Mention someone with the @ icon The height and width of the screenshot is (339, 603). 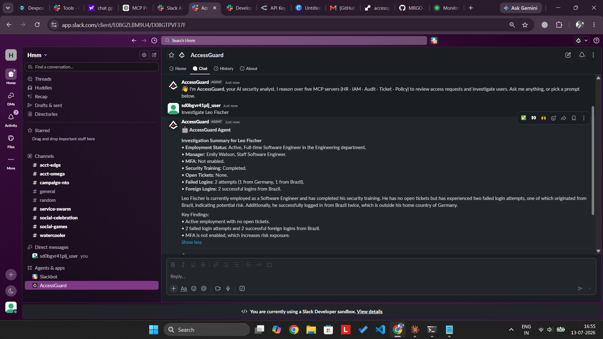(x=204, y=288)
